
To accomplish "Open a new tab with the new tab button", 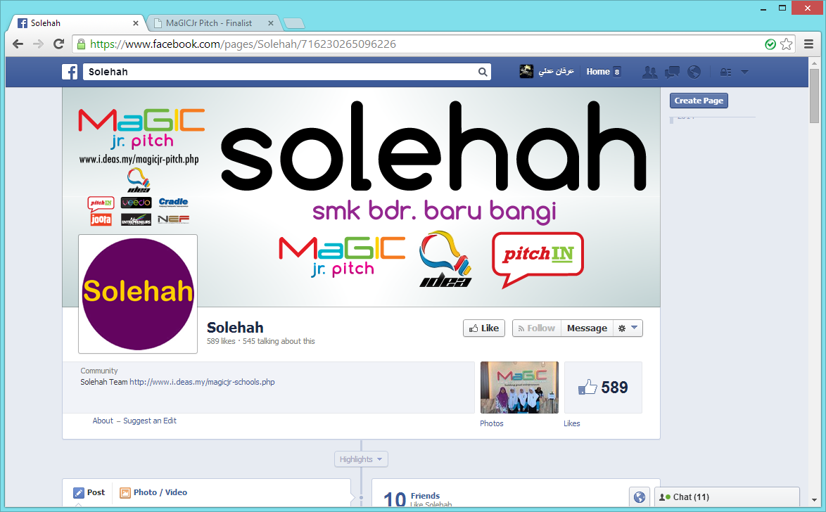I will (x=294, y=23).
